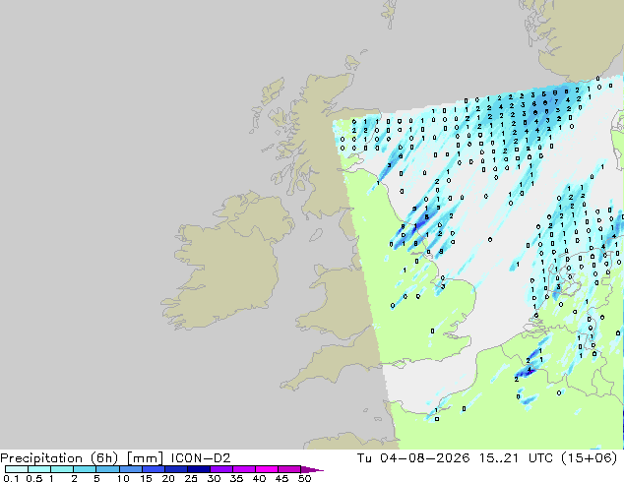Screen dimensions: 624x482
Task: Click the 'UTC' label in the footer
Action: tap(540, 458)
